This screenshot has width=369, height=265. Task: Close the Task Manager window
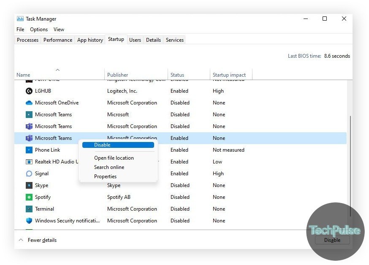[344, 19]
